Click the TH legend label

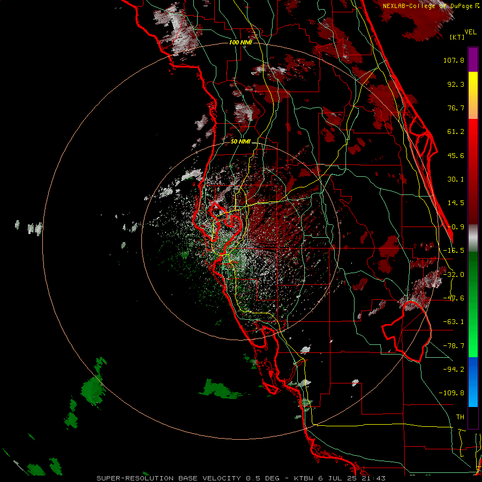tap(460, 417)
